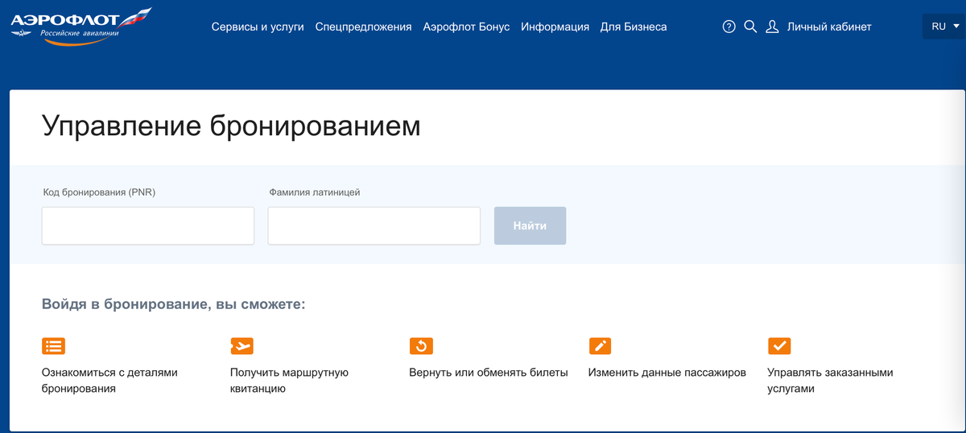Screen dimensions: 966x433
Task: Focus the Фамилия латиницей field
Action: click(374, 225)
